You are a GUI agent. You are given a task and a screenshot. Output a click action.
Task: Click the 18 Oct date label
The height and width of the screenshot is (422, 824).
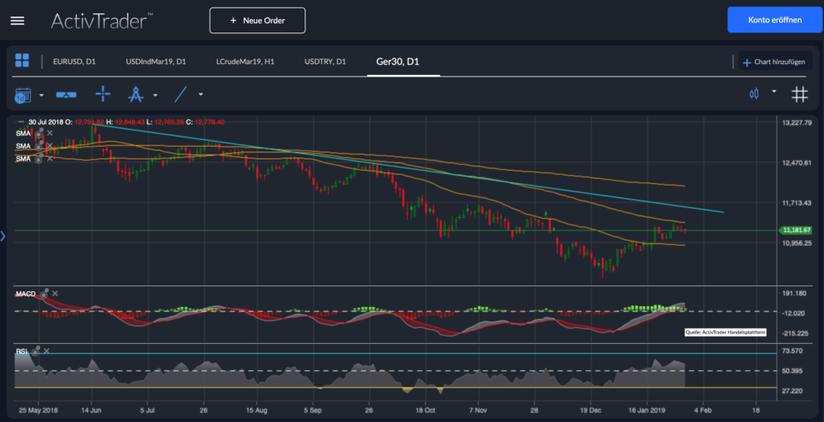(x=425, y=410)
